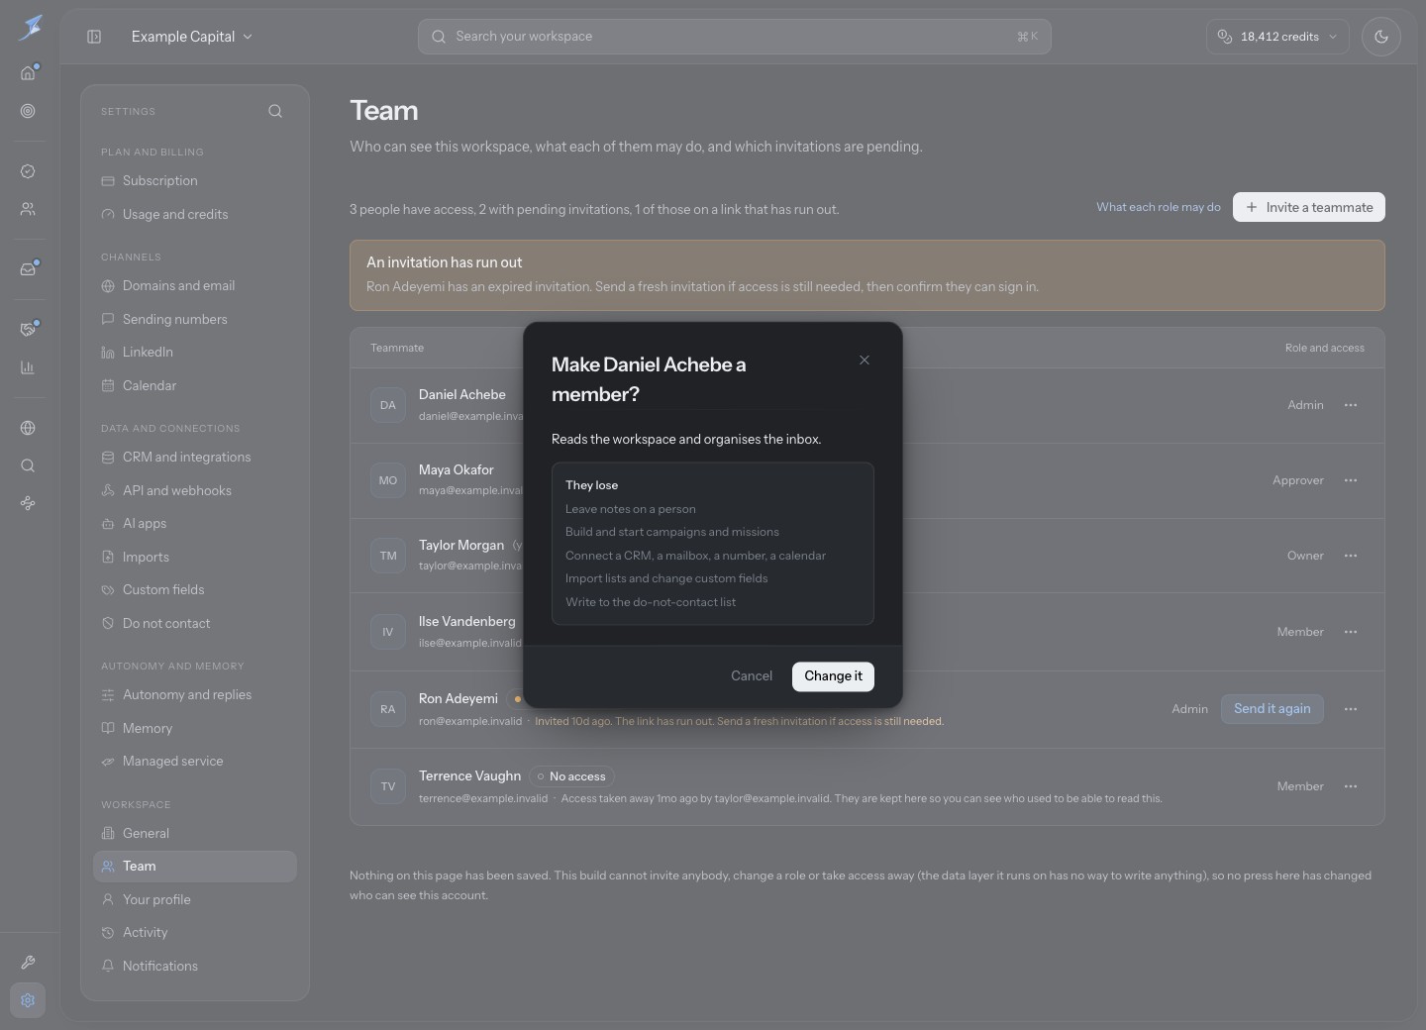
Task: Click the home icon in the left rail
Action: click(x=28, y=73)
